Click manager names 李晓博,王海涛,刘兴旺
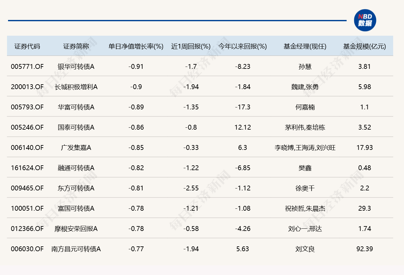The height and width of the screenshot is (275, 404). pos(305,148)
